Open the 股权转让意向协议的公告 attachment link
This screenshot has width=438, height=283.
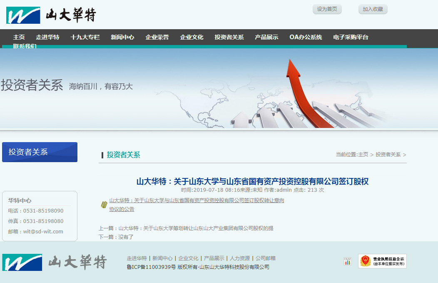(197, 205)
